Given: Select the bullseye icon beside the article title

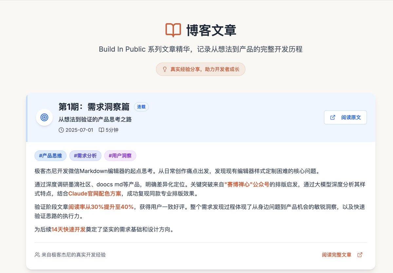Looking at the screenshot, I should (x=44, y=117).
